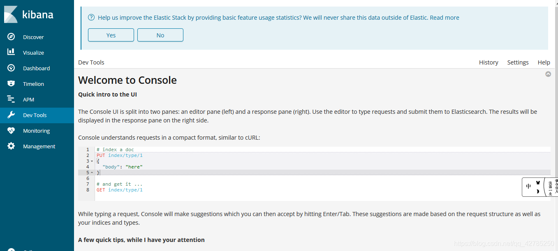The height and width of the screenshot is (251, 558).
Task: Open Visualize via bar chart icon
Action: point(11,52)
